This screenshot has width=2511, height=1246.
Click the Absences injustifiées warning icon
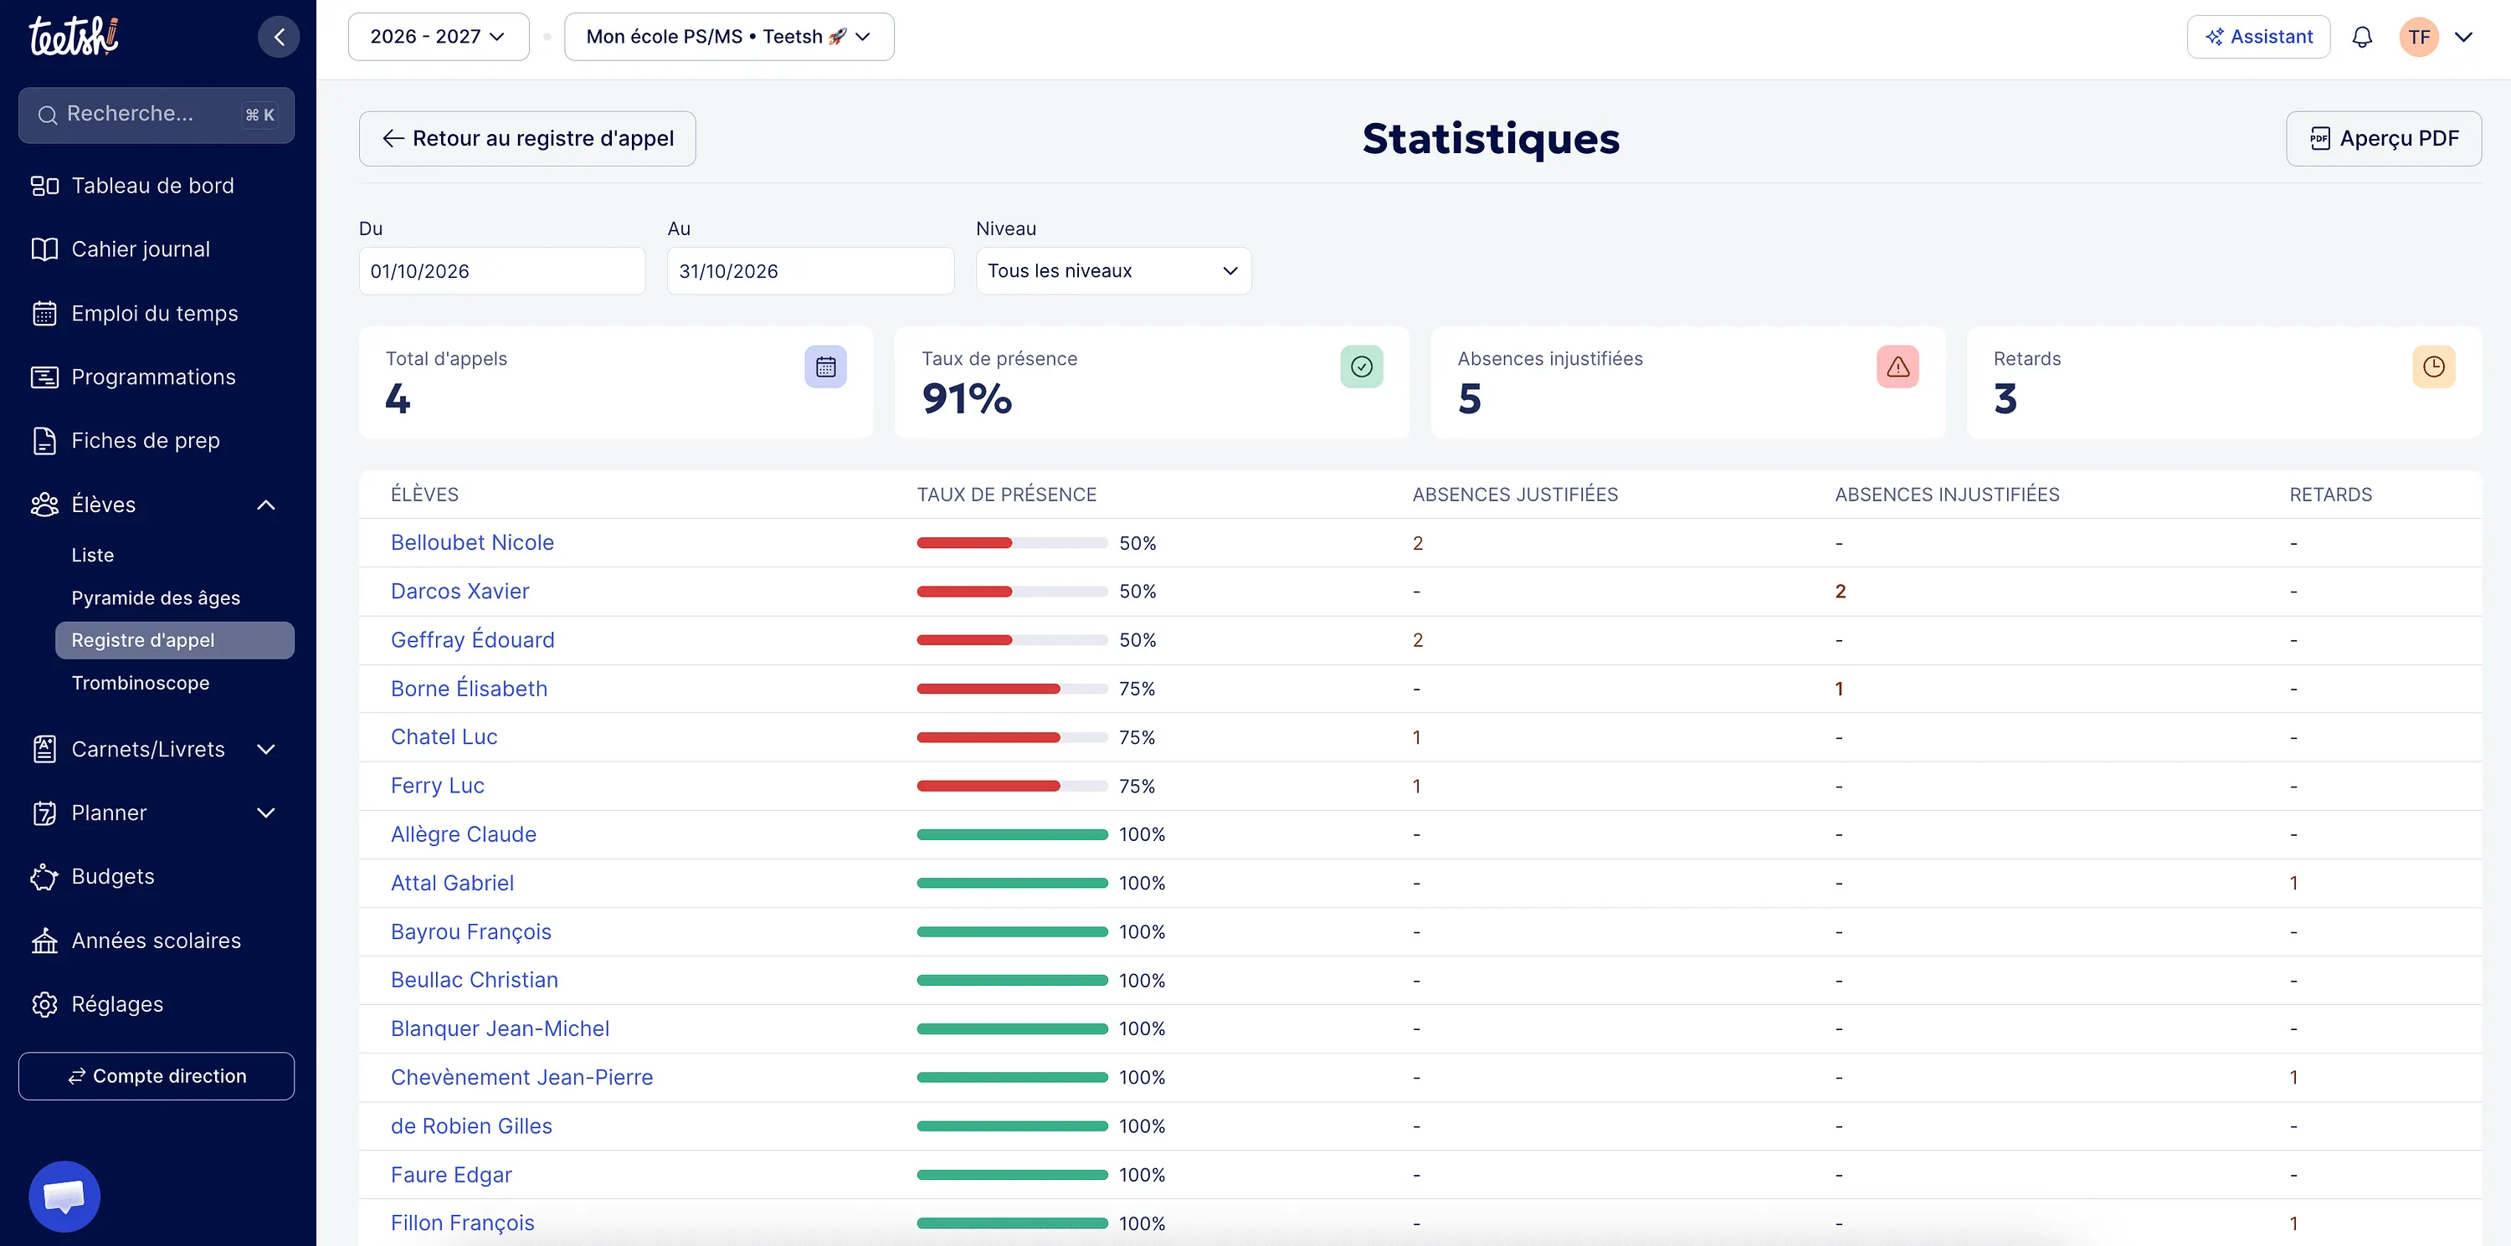pyautogui.click(x=1897, y=367)
